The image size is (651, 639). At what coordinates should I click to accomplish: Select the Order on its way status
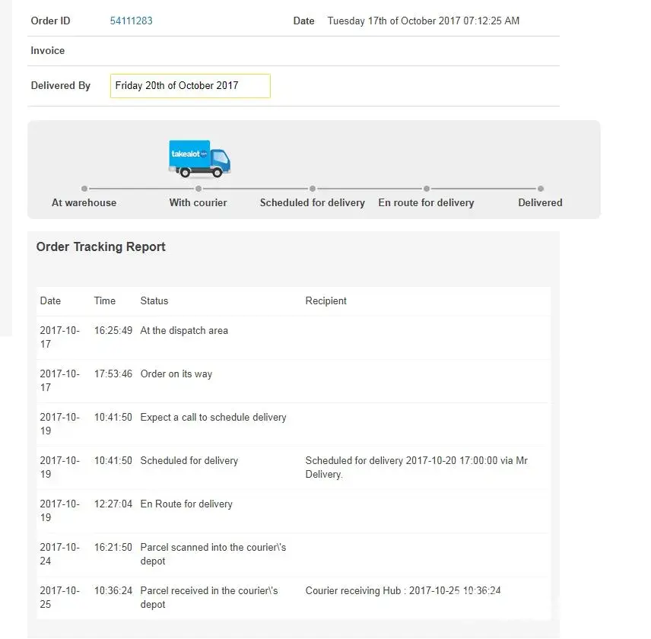[176, 374]
